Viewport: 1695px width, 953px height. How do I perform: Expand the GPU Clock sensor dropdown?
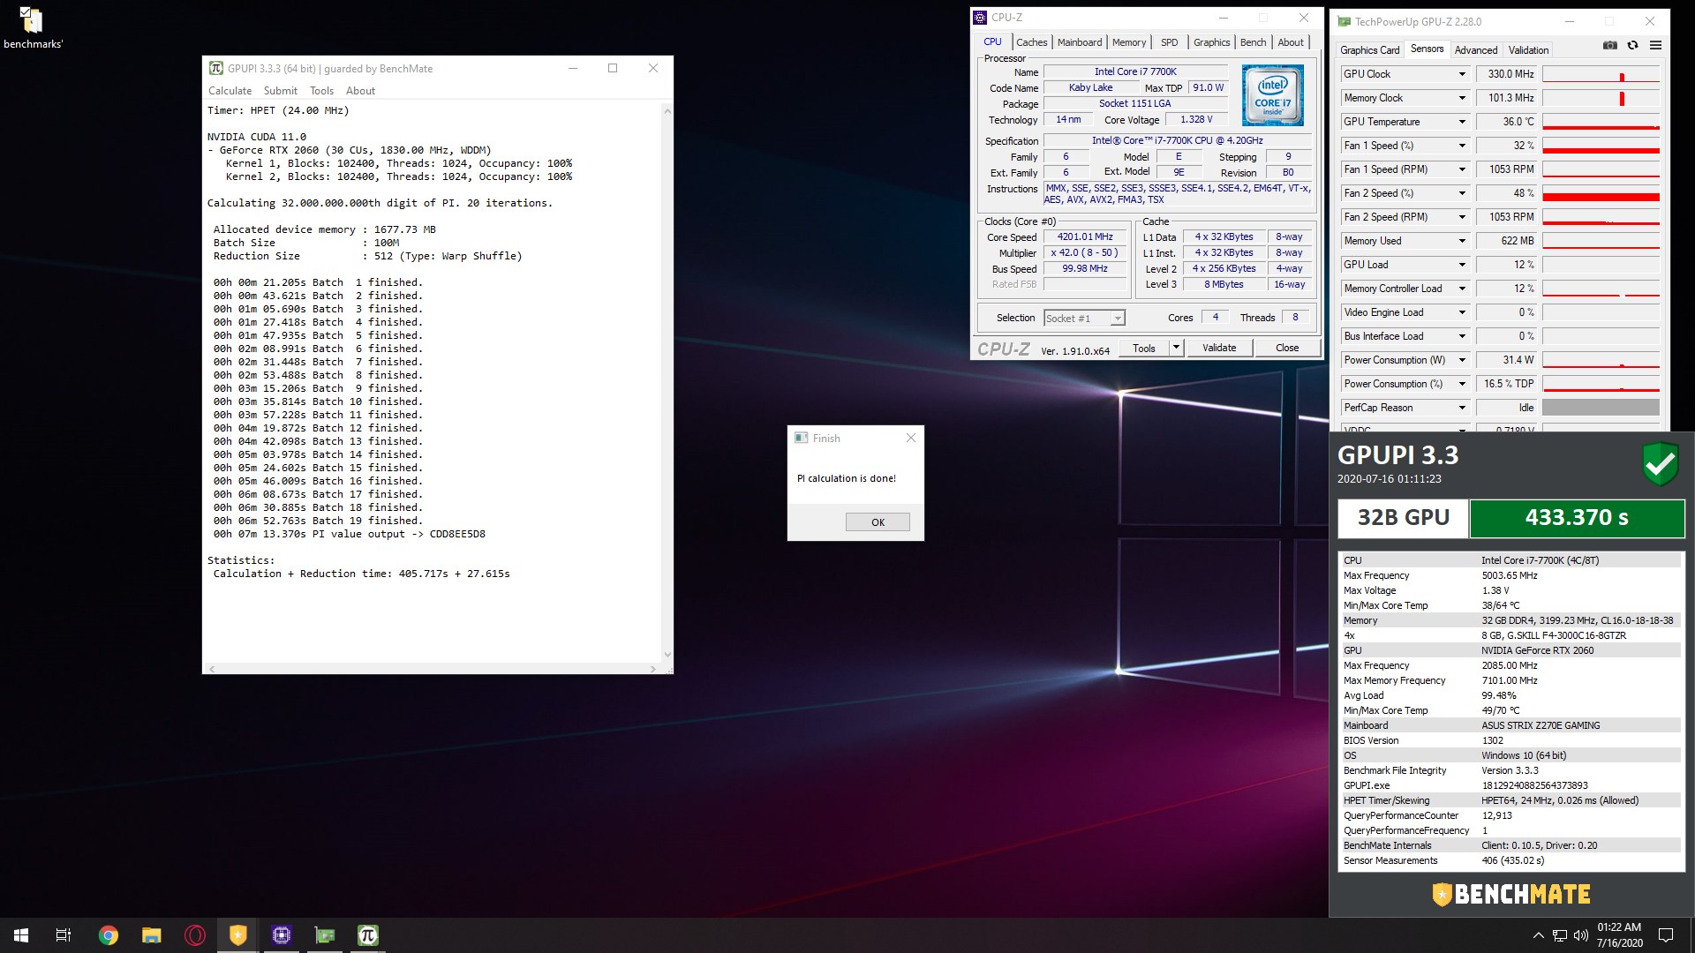coord(1461,74)
